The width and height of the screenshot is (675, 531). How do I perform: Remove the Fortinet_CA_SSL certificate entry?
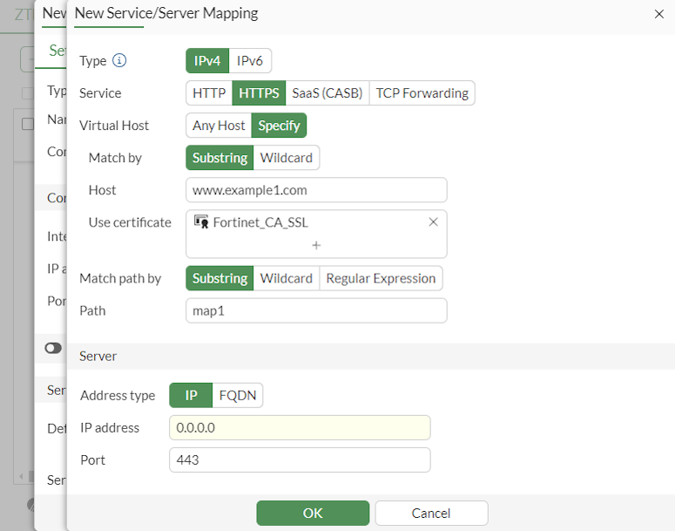pyautogui.click(x=433, y=221)
